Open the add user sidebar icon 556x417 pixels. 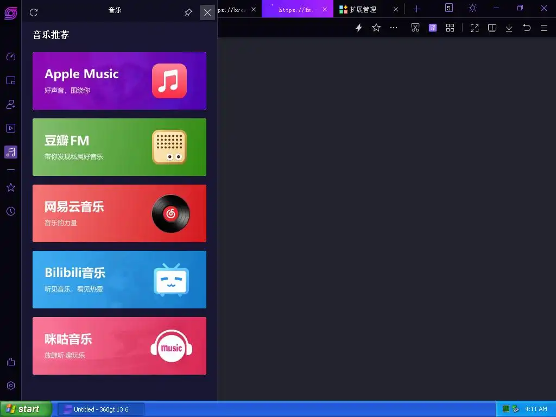[x=11, y=104]
